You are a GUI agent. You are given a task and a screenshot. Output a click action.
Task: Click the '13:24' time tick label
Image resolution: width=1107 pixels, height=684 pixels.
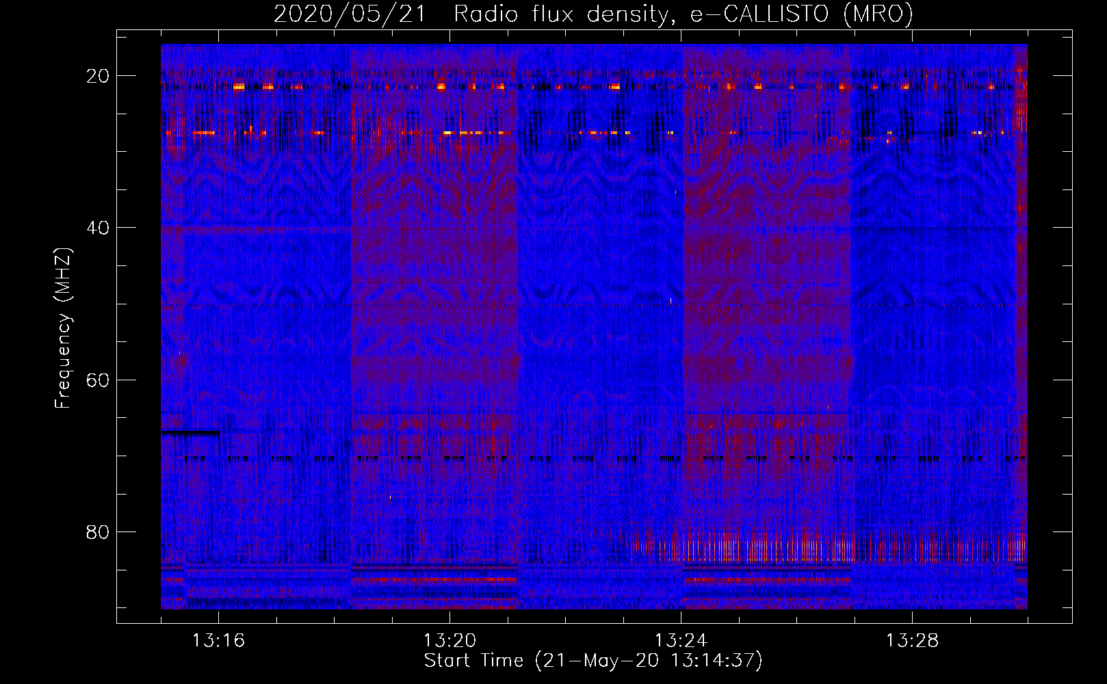(681, 640)
